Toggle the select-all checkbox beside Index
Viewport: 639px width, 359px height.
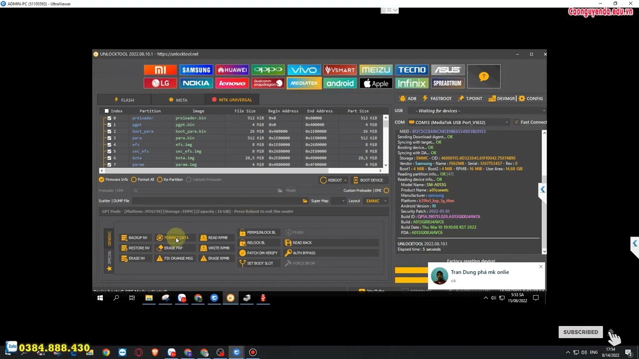(106, 111)
